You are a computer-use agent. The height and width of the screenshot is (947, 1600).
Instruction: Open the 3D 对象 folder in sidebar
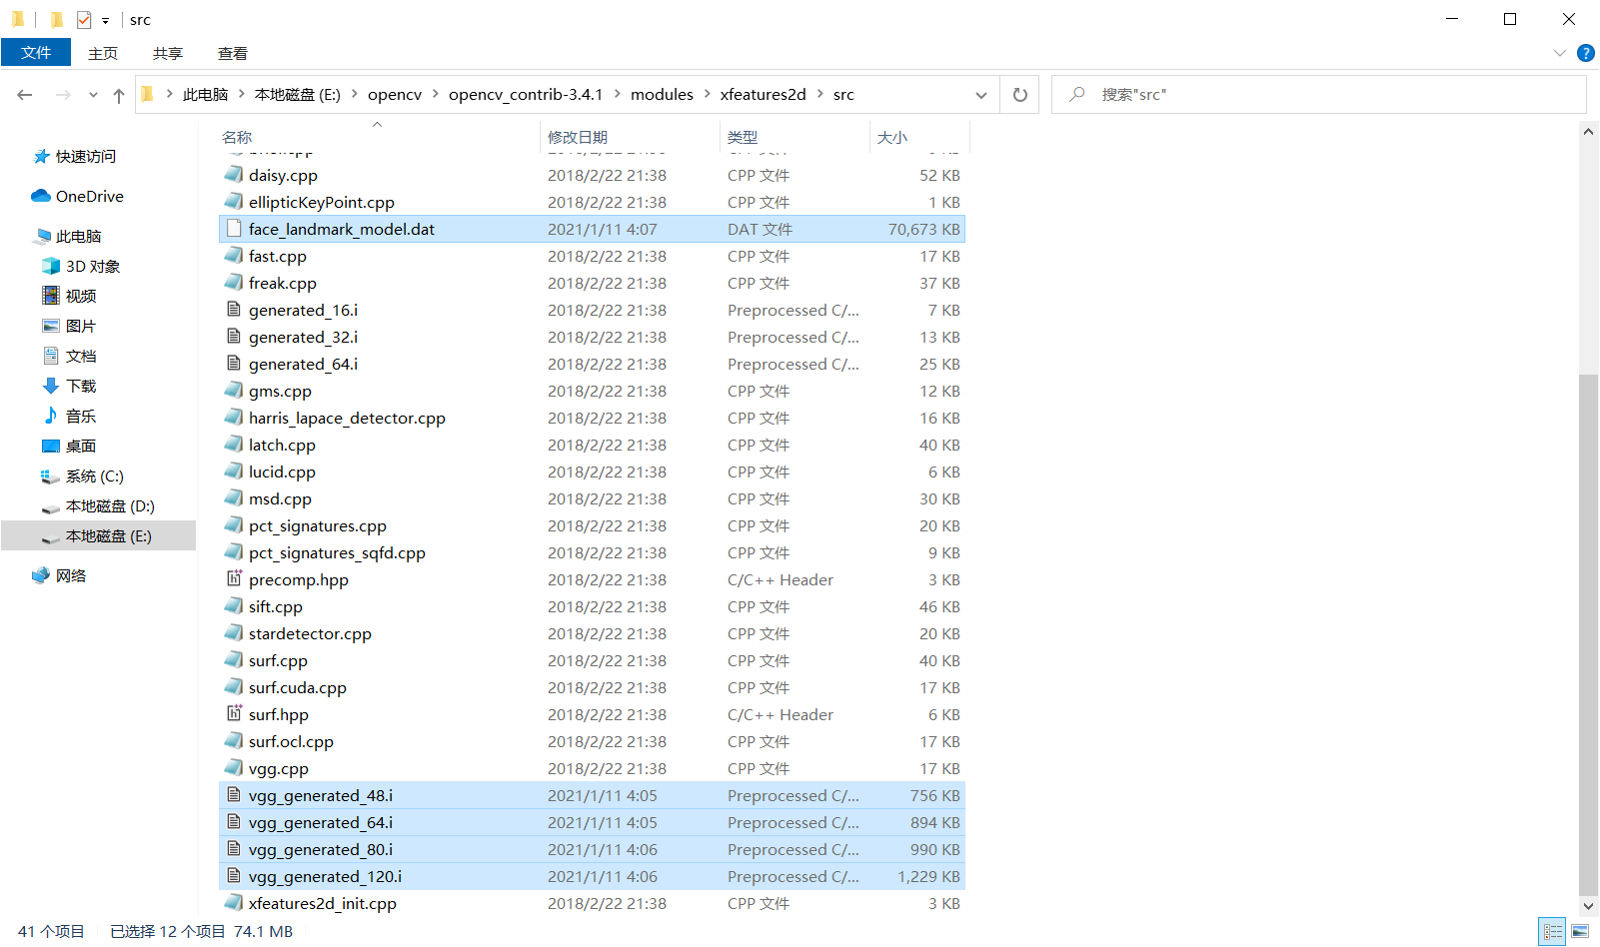[95, 266]
